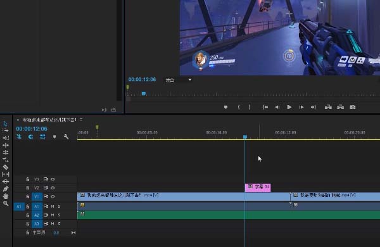Screen dimensions: 380x247
Task: Select the Selection tool in the tools panel
Action: click(x=5, y=123)
